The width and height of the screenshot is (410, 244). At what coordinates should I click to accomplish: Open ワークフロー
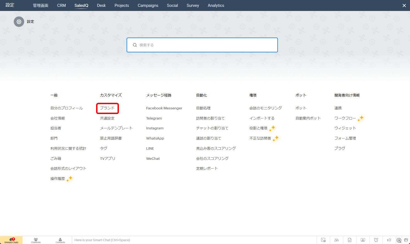point(345,118)
